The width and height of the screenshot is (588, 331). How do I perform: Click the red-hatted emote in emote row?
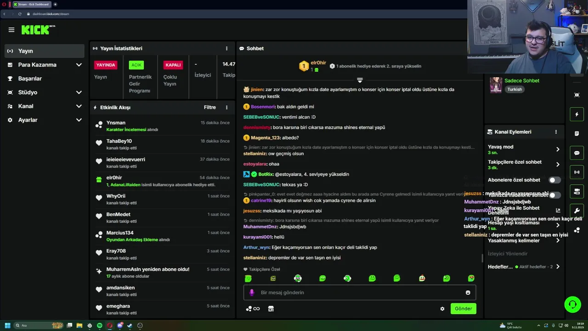tap(422, 278)
